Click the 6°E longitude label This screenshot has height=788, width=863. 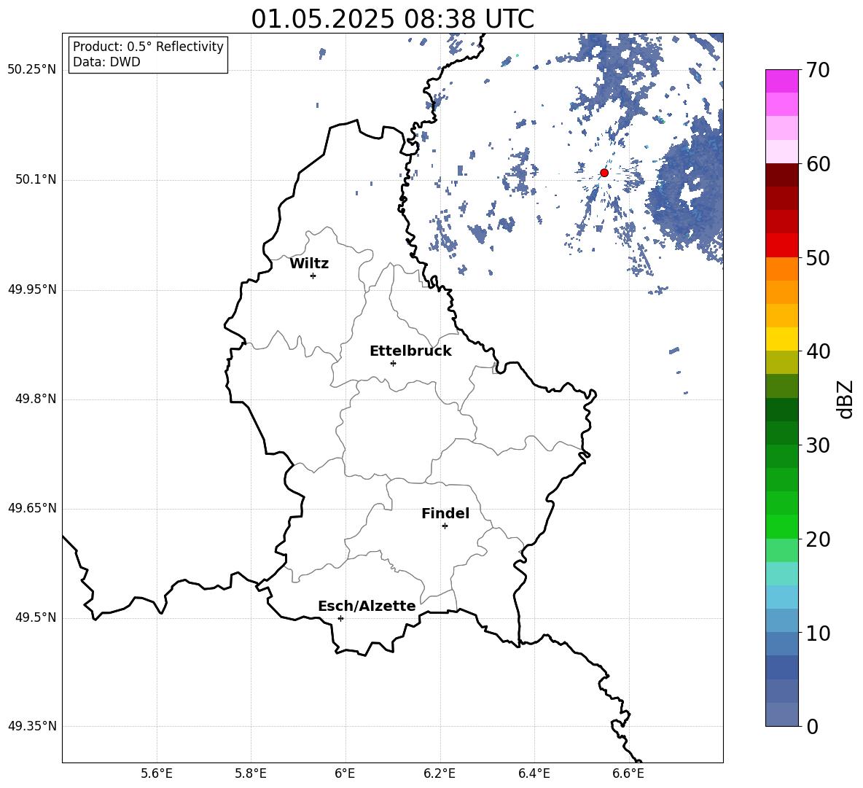[345, 773]
